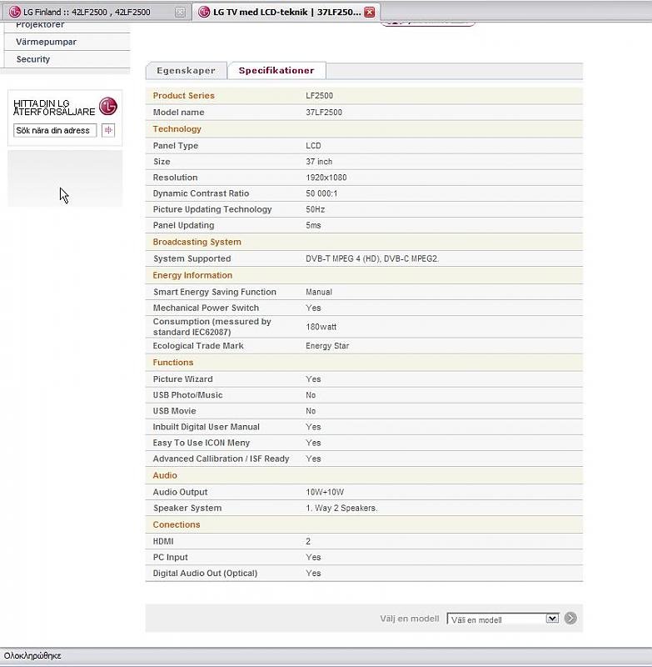This screenshot has width=652, height=667.
Task: Open the Välj en modell dropdown
Action: [x=503, y=619]
